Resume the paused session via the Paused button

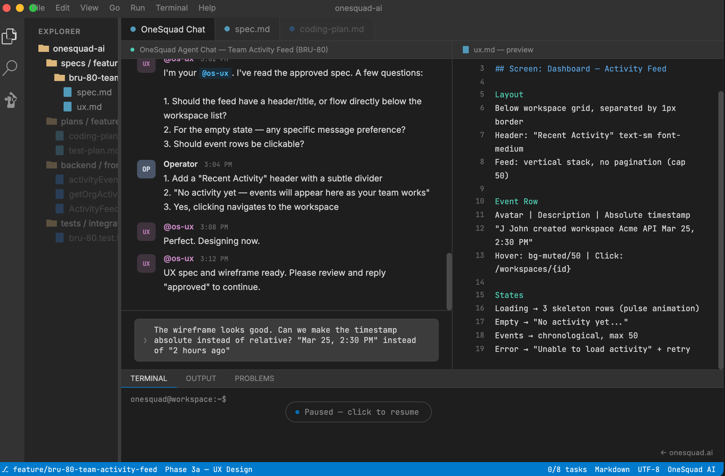pos(358,412)
